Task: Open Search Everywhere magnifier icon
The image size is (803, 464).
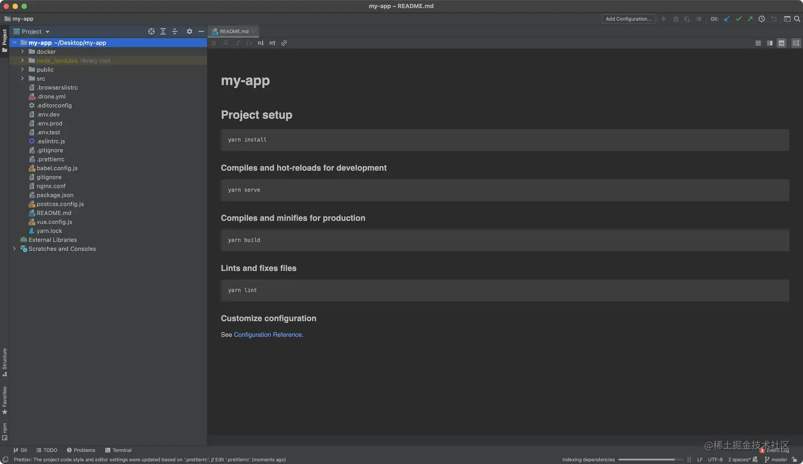Action: click(x=797, y=19)
